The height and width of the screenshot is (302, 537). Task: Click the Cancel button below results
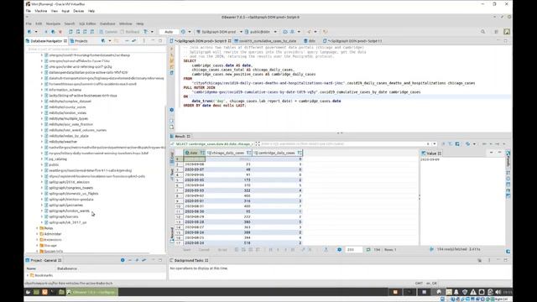coord(204,250)
